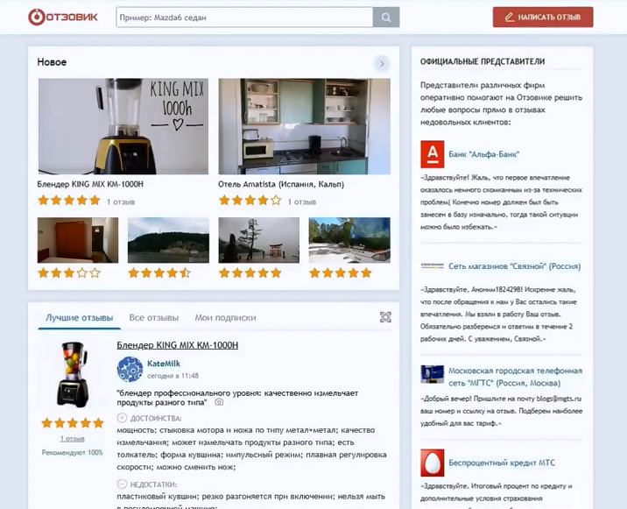The width and height of the screenshot is (627, 509).
Task: Toggle the review list view icon
Action: tap(385, 317)
